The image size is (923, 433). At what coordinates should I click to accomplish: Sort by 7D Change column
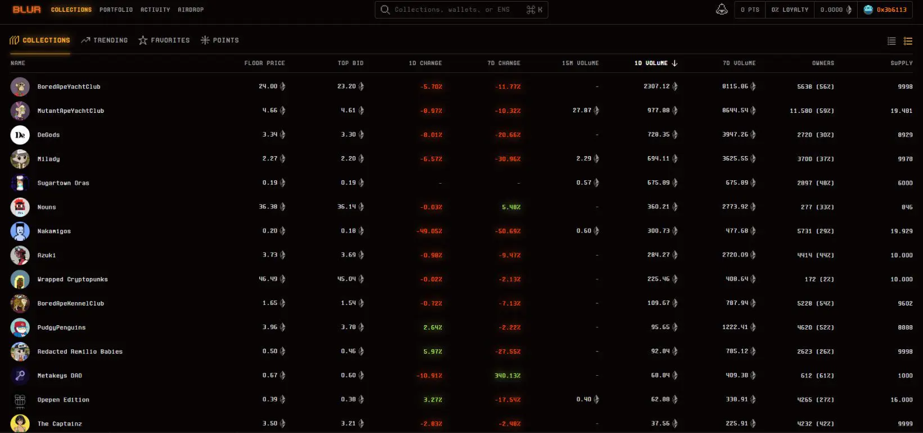point(504,63)
